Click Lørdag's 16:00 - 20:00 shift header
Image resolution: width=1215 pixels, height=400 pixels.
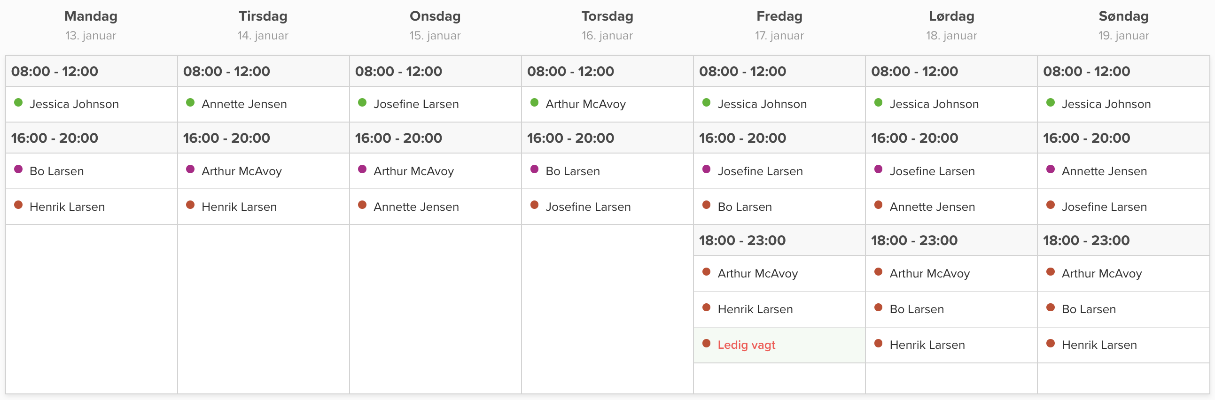point(914,138)
